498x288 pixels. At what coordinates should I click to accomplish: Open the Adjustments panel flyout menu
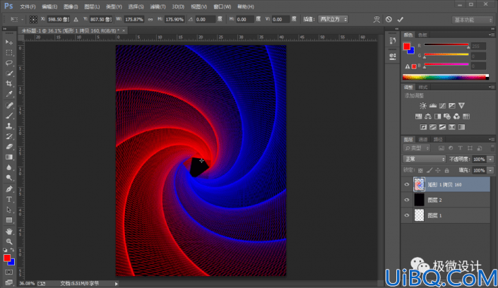[x=492, y=87]
